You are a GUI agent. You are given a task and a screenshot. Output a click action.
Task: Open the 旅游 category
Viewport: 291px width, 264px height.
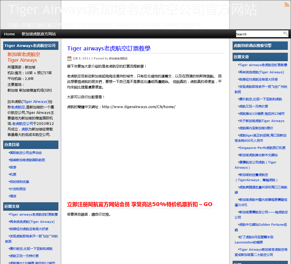pos(13,167)
